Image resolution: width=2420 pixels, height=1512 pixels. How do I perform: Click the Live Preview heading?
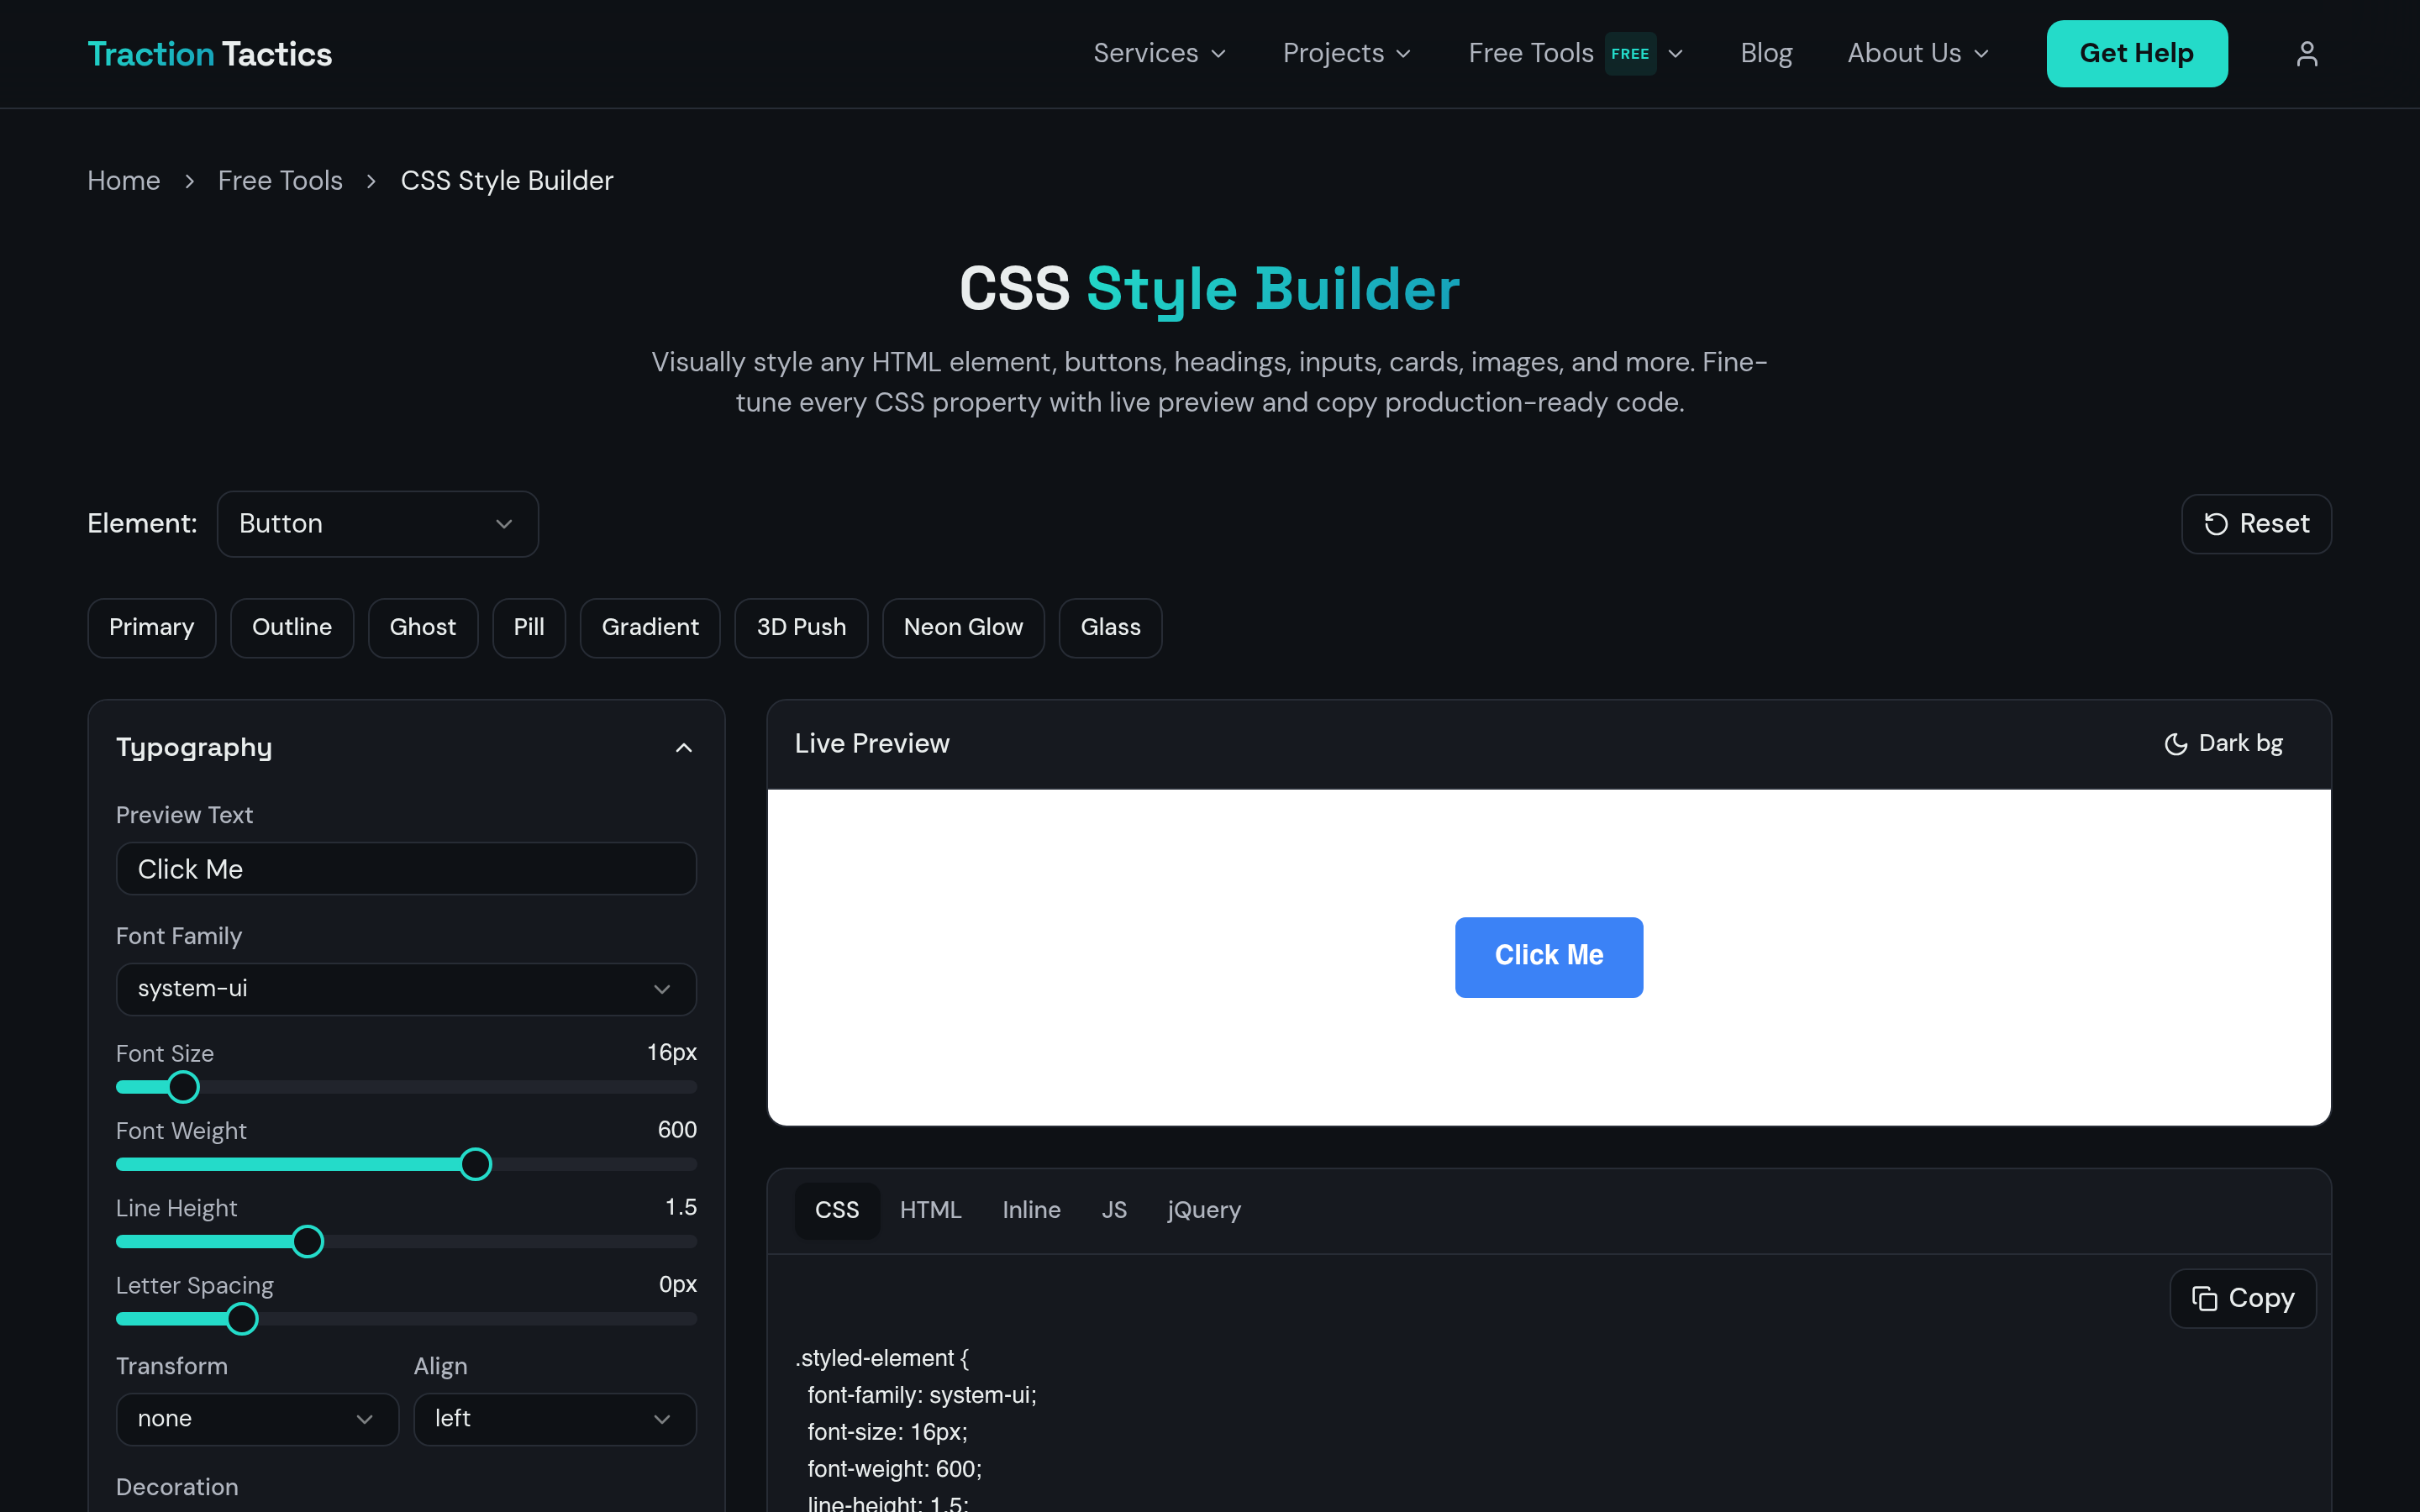pos(872,743)
